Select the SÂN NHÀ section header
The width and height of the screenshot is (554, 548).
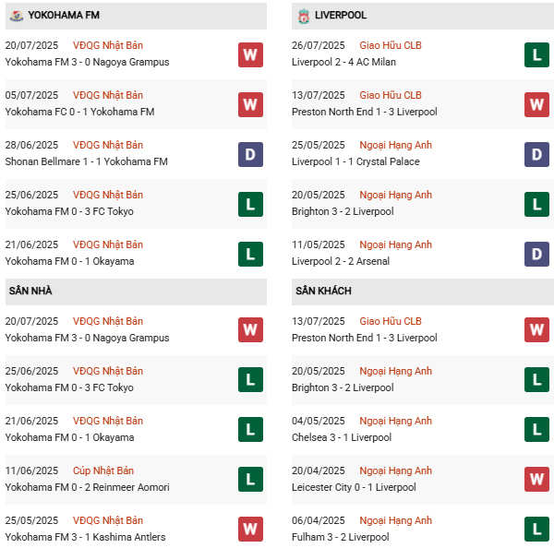click(x=30, y=292)
